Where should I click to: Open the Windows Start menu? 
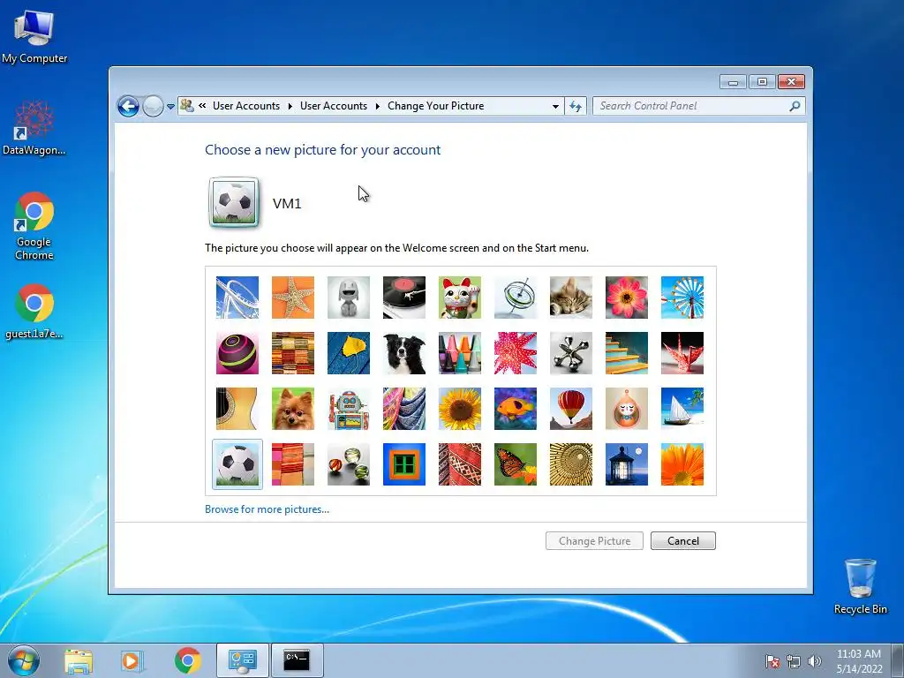pyautogui.click(x=24, y=660)
